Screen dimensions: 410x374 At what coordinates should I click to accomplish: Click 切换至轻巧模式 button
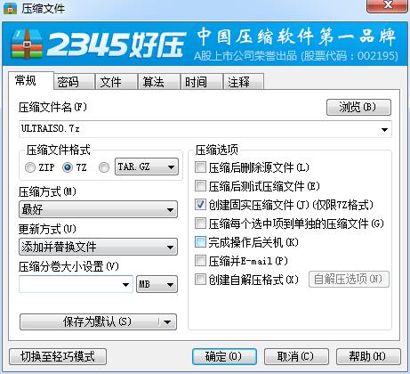point(58,356)
